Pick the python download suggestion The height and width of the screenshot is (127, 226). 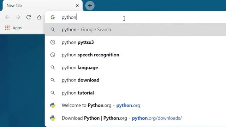point(136,80)
